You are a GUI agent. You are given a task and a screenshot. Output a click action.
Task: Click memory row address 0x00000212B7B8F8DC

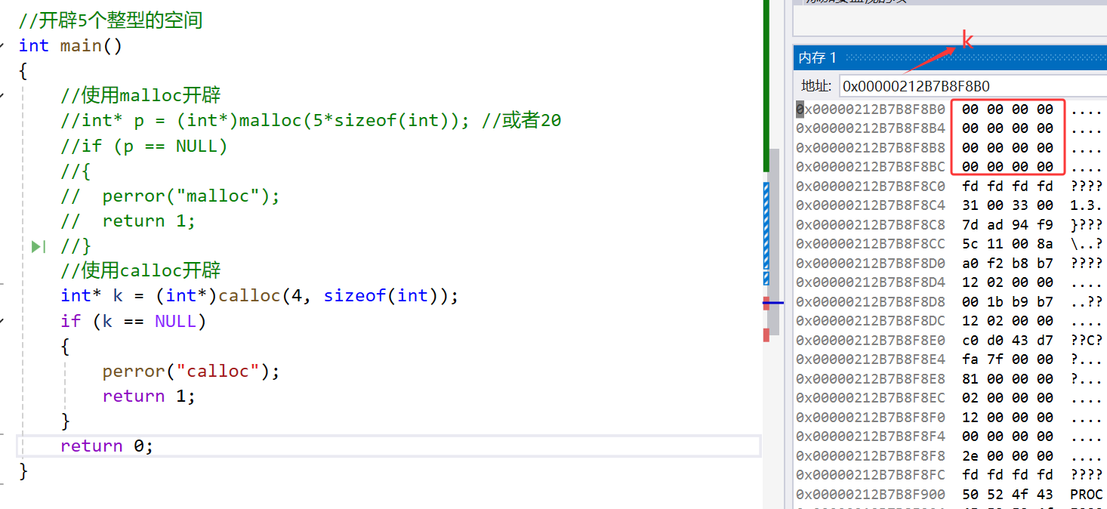[x=871, y=321]
